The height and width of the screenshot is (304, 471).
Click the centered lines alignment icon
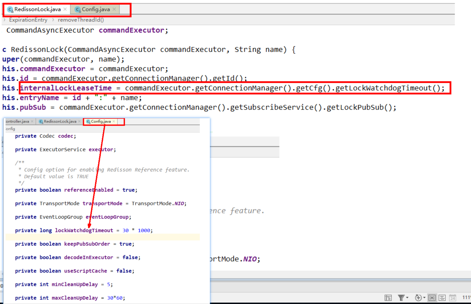click(442, 297)
